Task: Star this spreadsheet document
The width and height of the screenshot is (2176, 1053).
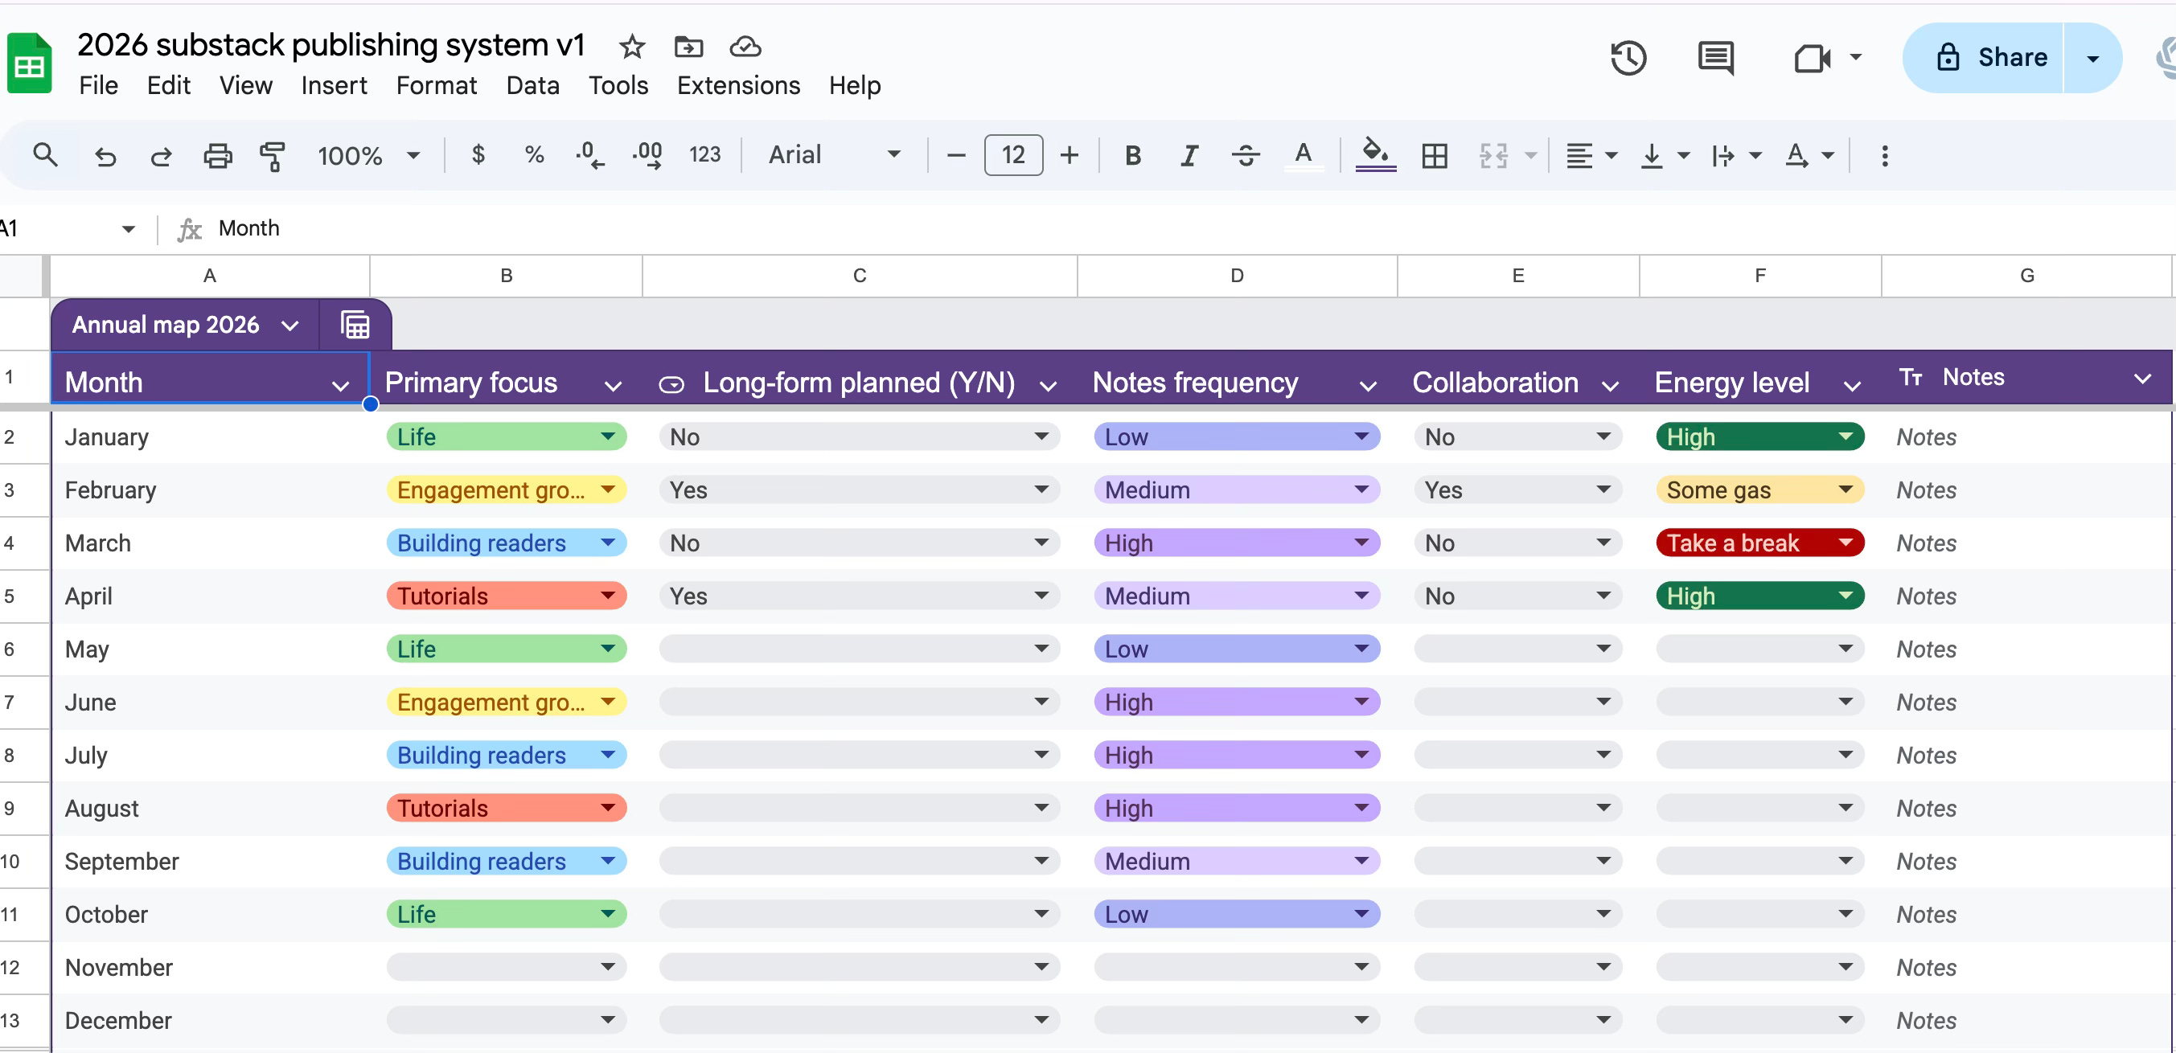Action: [x=632, y=47]
